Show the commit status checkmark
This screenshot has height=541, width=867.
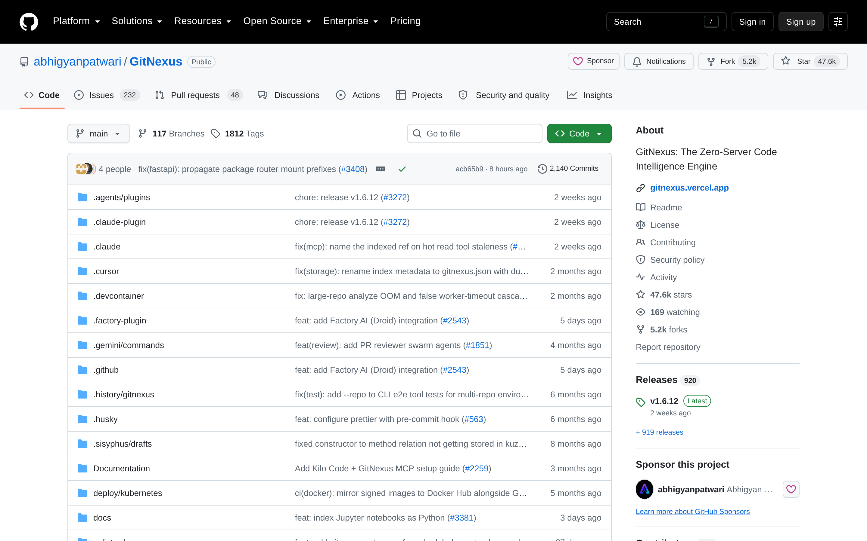click(x=402, y=169)
